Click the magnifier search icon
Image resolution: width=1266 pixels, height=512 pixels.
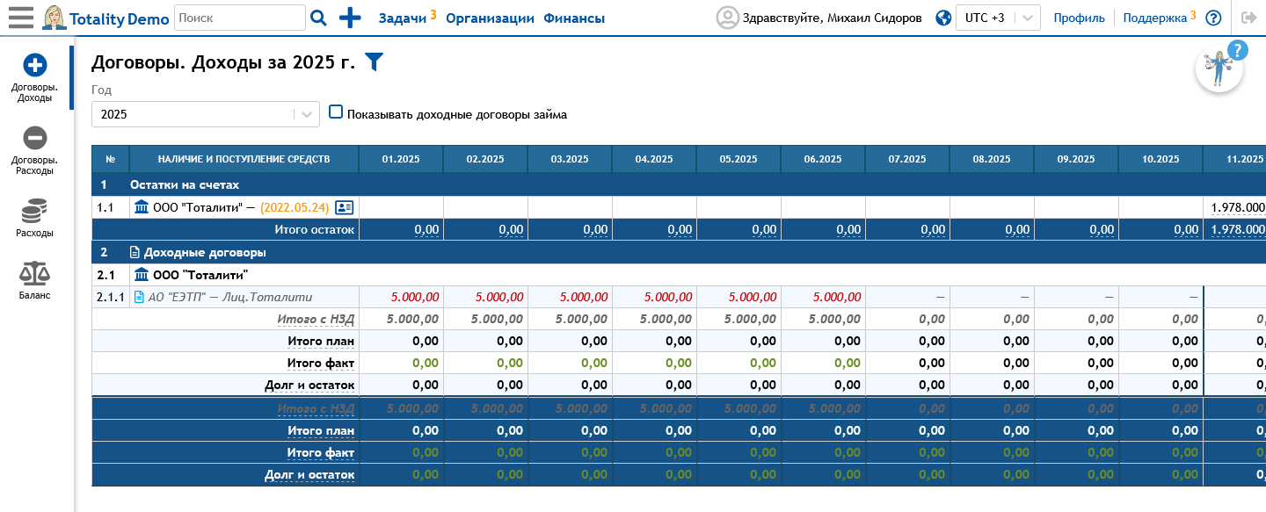(318, 18)
